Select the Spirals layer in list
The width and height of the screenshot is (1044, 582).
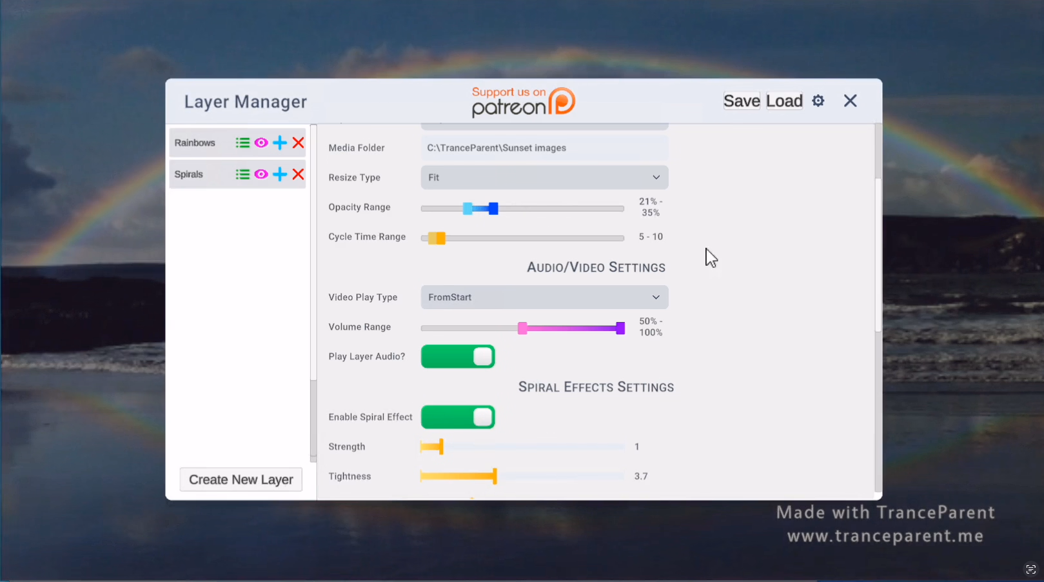pyautogui.click(x=189, y=174)
